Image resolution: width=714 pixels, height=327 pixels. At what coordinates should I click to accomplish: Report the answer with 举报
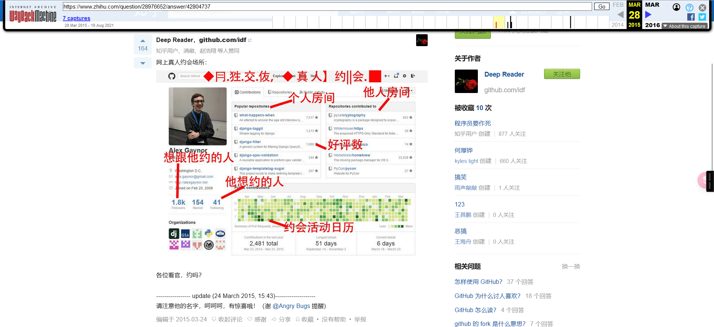pyautogui.click(x=360, y=320)
